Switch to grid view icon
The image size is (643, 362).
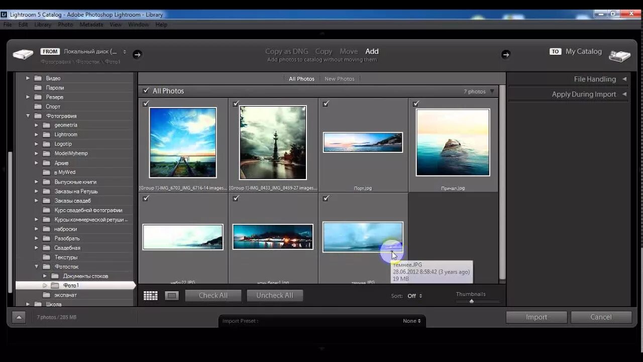click(x=151, y=296)
